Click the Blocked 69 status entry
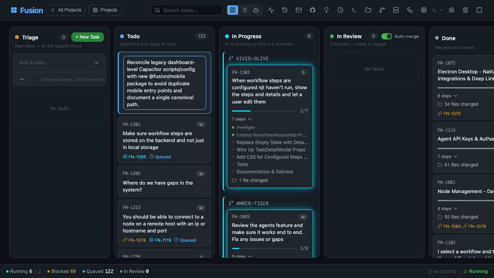The height and width of the screenshot is (278, 494). pos(62,271)
